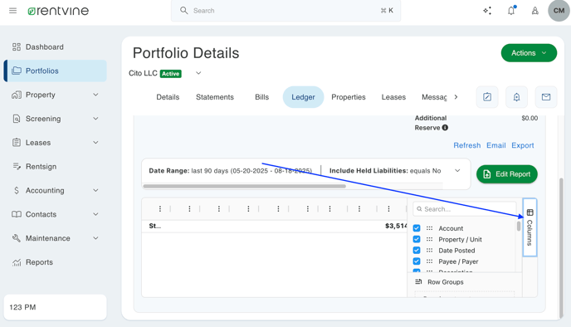571x327 pixels.
Task: Click the Refresh link
Action: click(467, 145)
